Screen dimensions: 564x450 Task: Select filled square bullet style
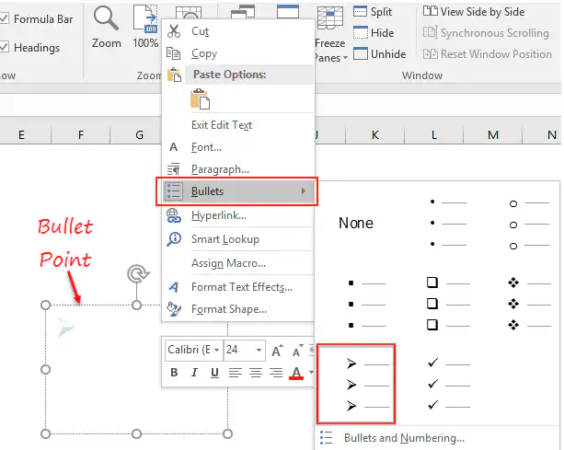(367, 305)
